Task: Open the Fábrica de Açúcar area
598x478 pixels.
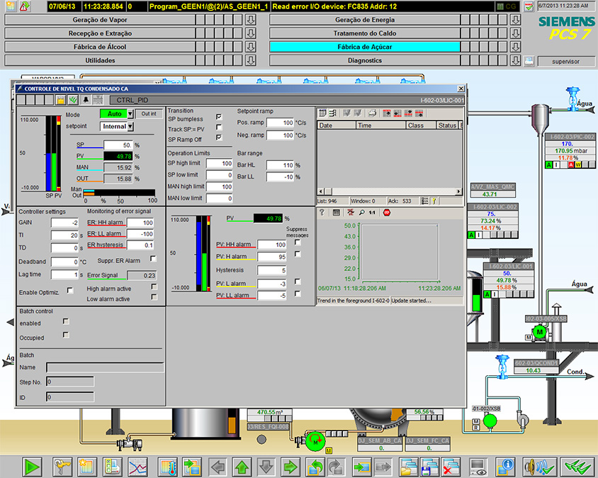Action: click(x=365, y=47)
